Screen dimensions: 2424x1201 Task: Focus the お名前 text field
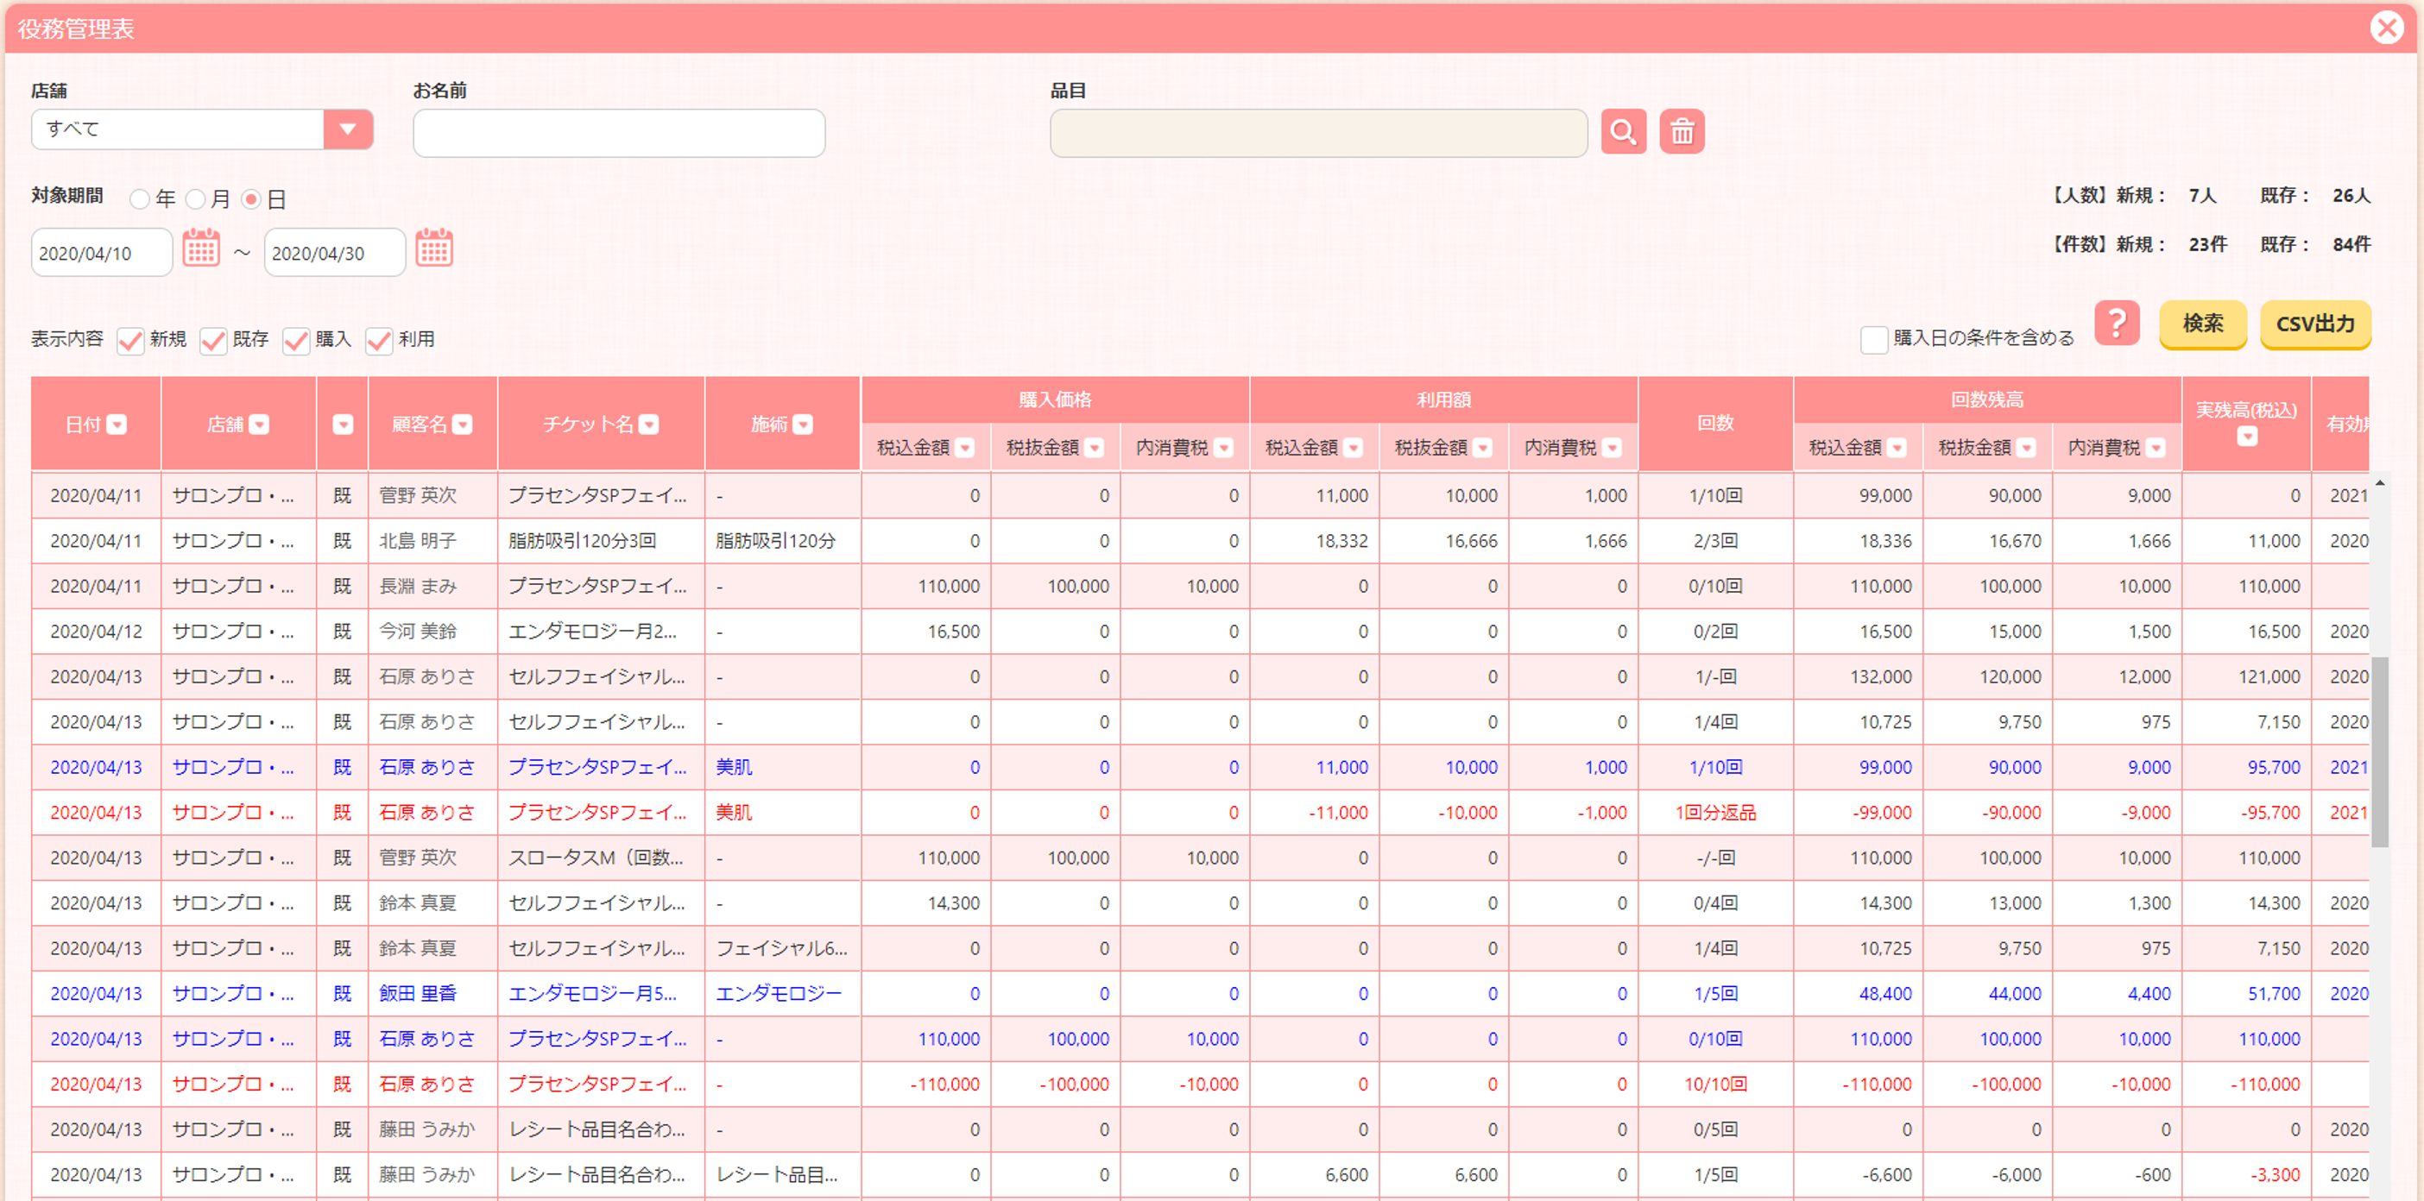coord(619,133)
